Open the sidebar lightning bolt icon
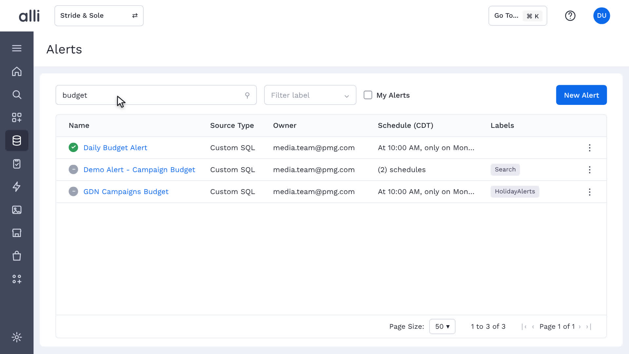This screenshot has height=354, width=629. [17, 187]
